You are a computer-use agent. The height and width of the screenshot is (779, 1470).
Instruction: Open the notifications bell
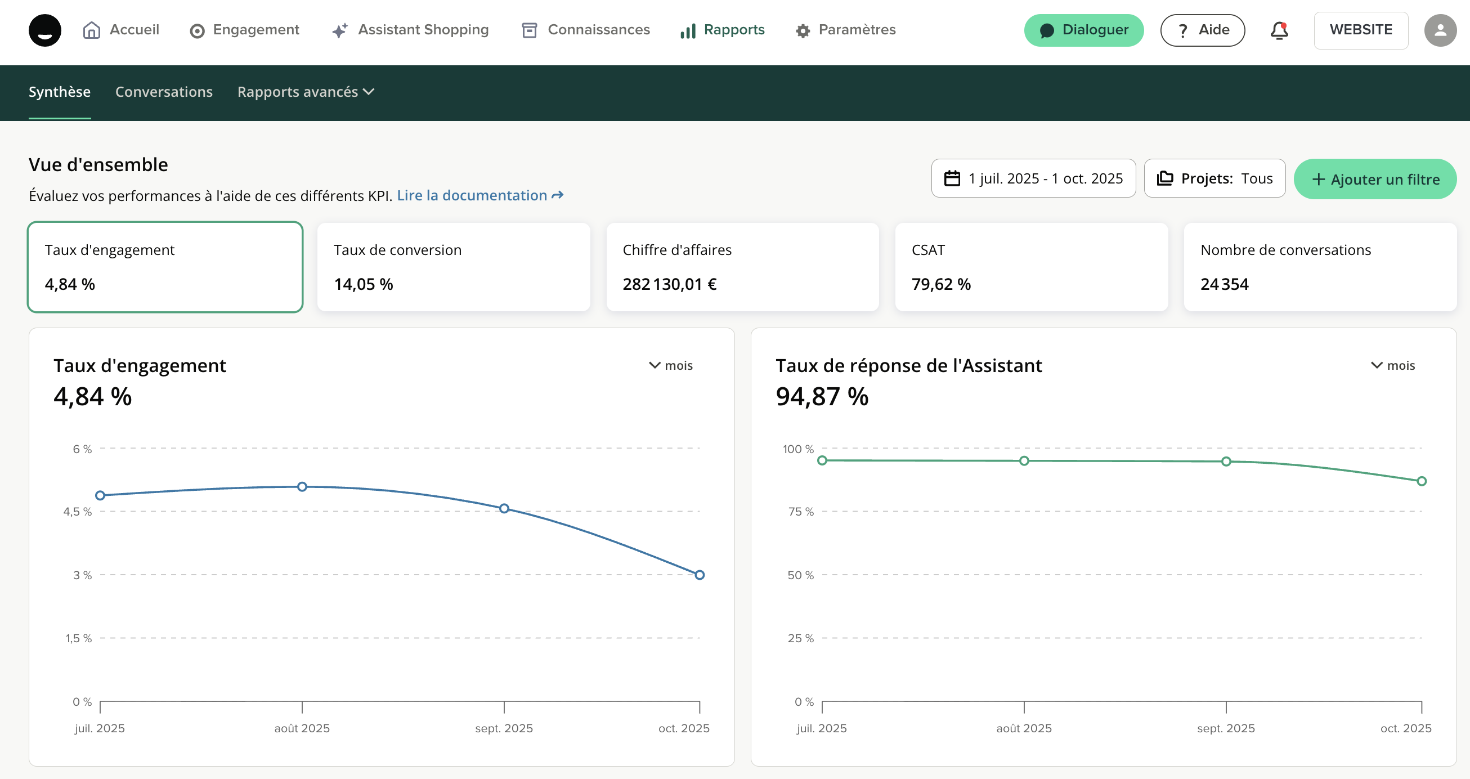(x=1279, y=30)
